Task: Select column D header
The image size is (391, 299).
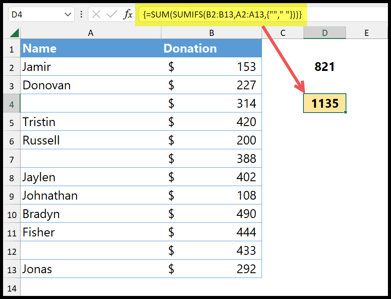Action: [325, 33]
